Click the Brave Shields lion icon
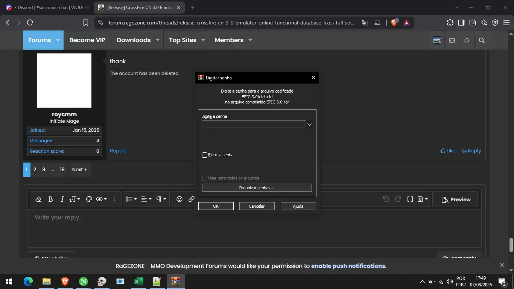Image resolution: width=514 pixels, height=289 pixels. click(x=394, y=23)
